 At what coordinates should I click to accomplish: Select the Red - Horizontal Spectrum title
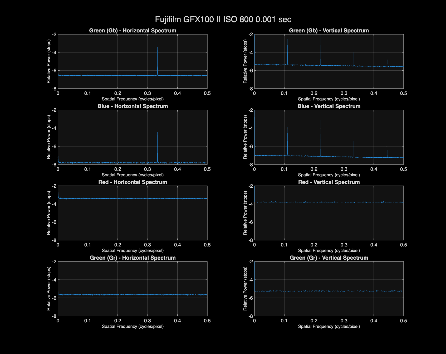pyautogui.click(x=133, y=182)
